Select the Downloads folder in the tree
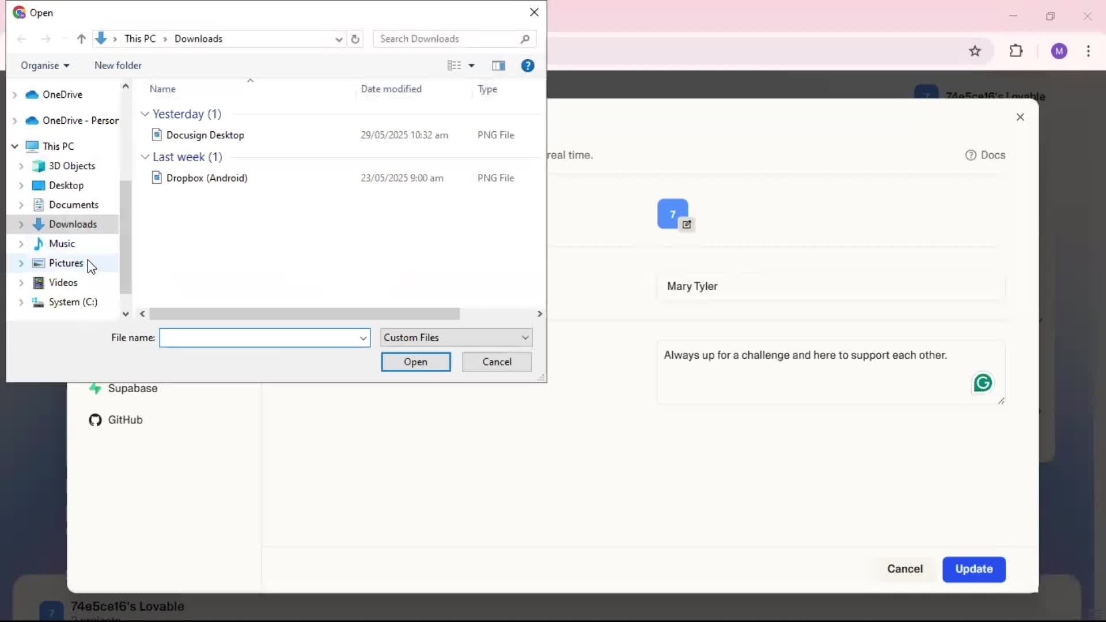Viewport: 1106px width, 622px height. [73, 224]
